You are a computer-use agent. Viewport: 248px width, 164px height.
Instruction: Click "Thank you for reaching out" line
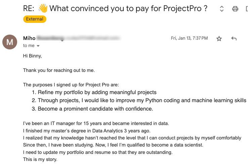tap(59, 70)
